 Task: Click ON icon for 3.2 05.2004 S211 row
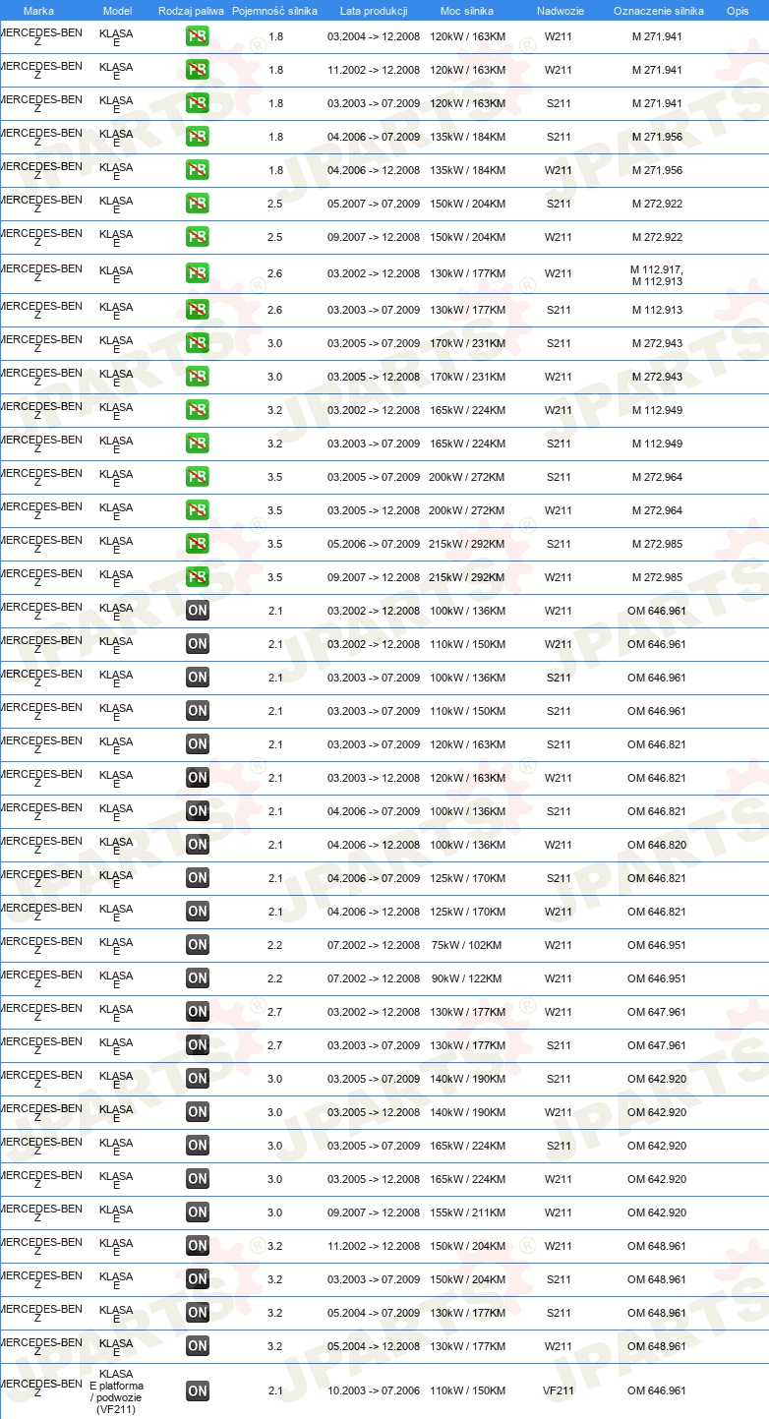coord(198,1314)
